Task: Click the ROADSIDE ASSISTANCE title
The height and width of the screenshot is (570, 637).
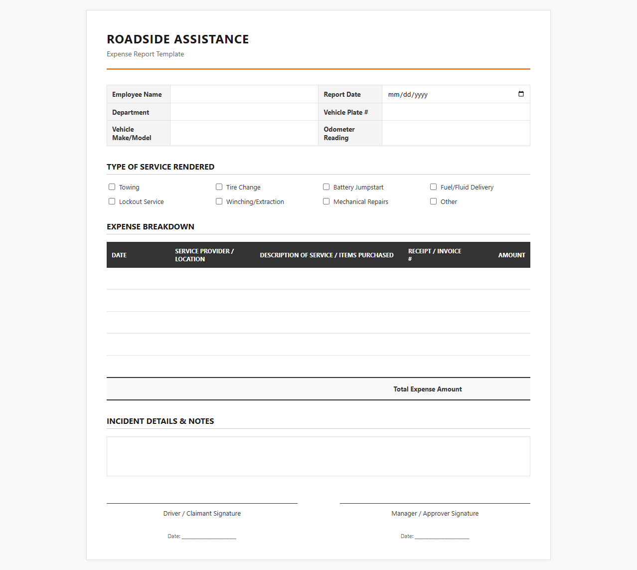Action: coord(178,39)
